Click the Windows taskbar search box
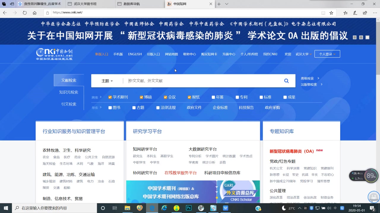 point(55,208)
